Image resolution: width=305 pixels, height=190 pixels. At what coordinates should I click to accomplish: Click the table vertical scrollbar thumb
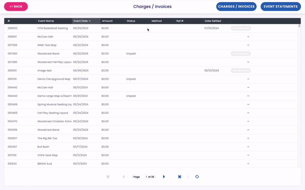point(299,26)
